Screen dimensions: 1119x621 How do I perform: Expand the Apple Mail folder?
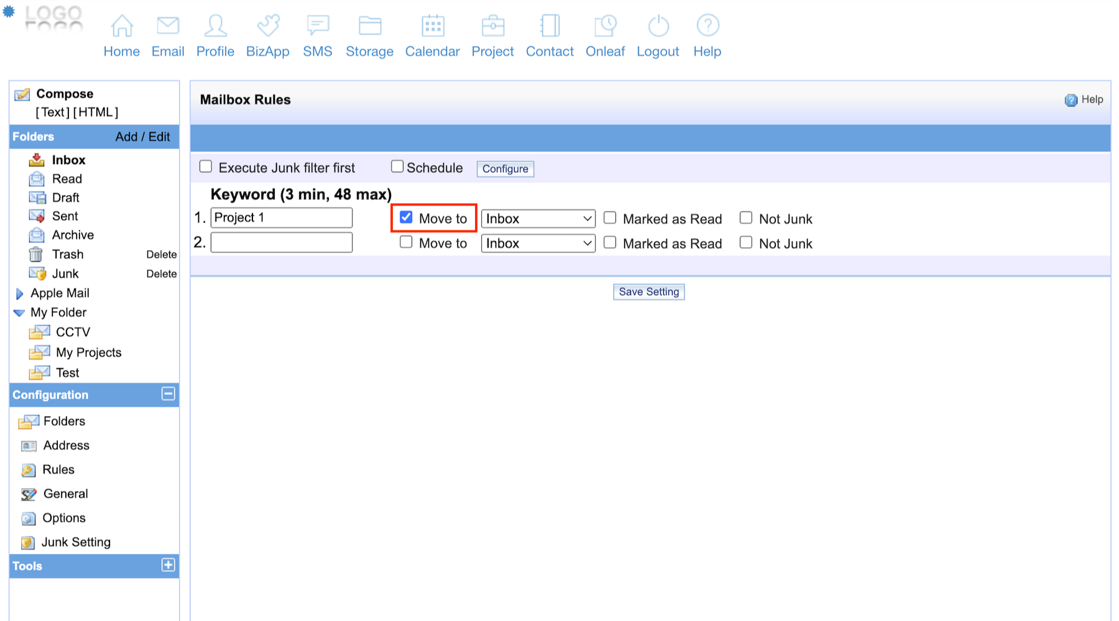click(19, 294)
